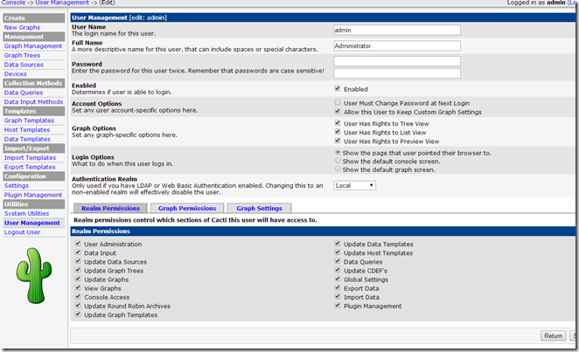The image size is (579, 352).
Task: Toggle User Administration permission
Action: tap(78, 244)
